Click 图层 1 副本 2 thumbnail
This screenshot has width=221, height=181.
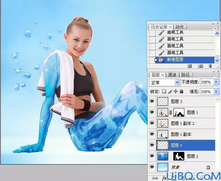point(163,123)
